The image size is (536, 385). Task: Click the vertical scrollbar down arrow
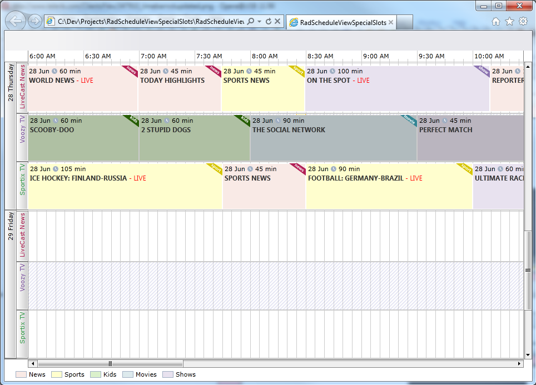click(528, 355)
